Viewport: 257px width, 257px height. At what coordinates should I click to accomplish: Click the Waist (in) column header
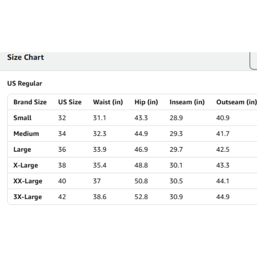point(108,102)
